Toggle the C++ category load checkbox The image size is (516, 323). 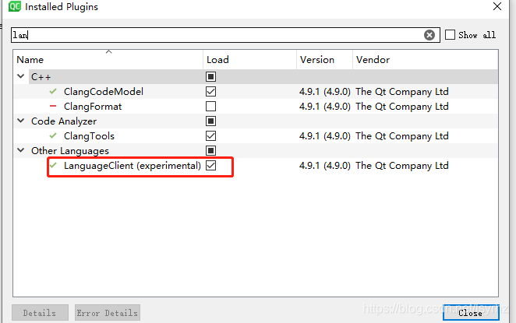tap(210, 76)
